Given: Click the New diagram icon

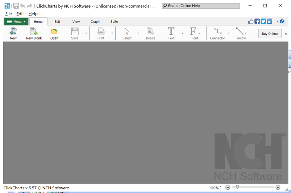Looking at the screenshot, I should tap(13, 32).
